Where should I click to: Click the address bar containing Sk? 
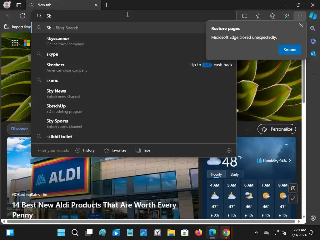[134, 16]
